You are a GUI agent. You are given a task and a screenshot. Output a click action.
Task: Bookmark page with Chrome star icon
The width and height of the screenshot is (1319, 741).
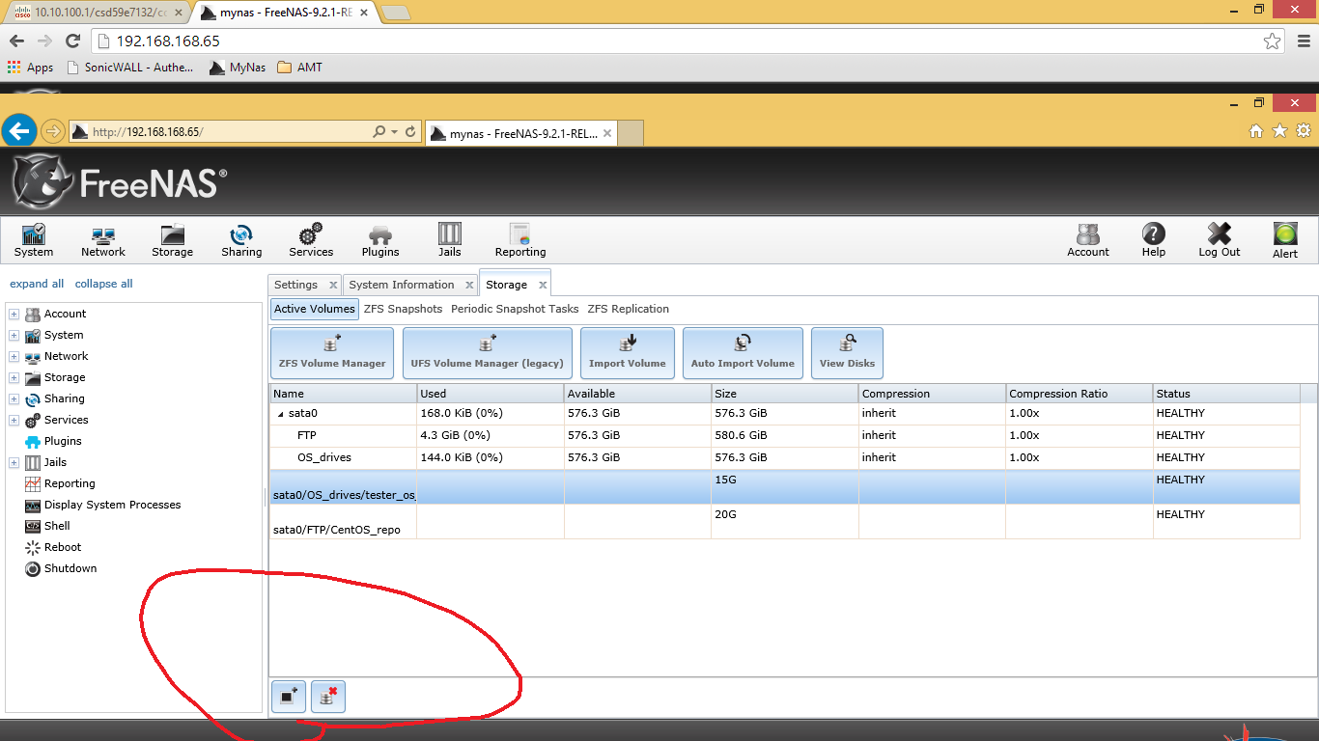pos(1272,41)
